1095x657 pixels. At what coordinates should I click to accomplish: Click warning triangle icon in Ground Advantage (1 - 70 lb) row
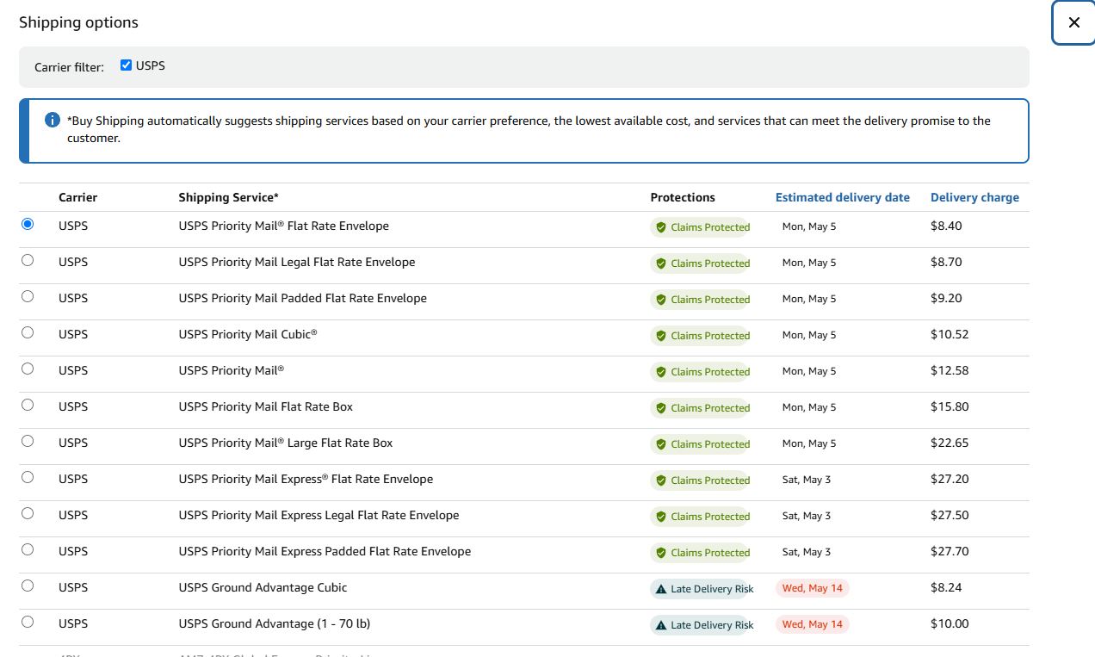pos(661,625)
